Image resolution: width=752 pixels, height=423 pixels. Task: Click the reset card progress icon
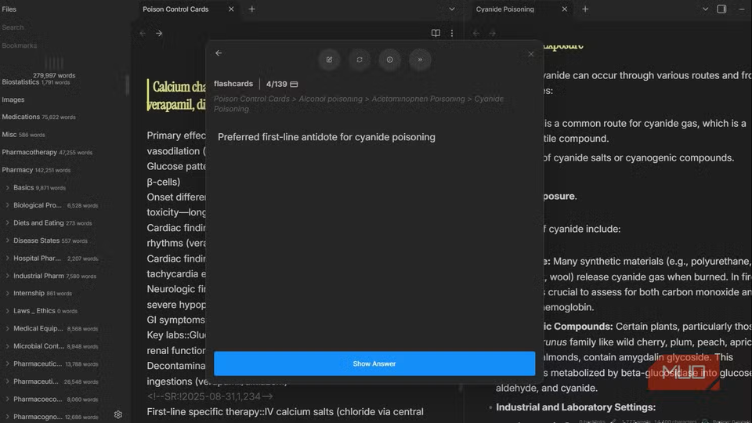(360, 60)
